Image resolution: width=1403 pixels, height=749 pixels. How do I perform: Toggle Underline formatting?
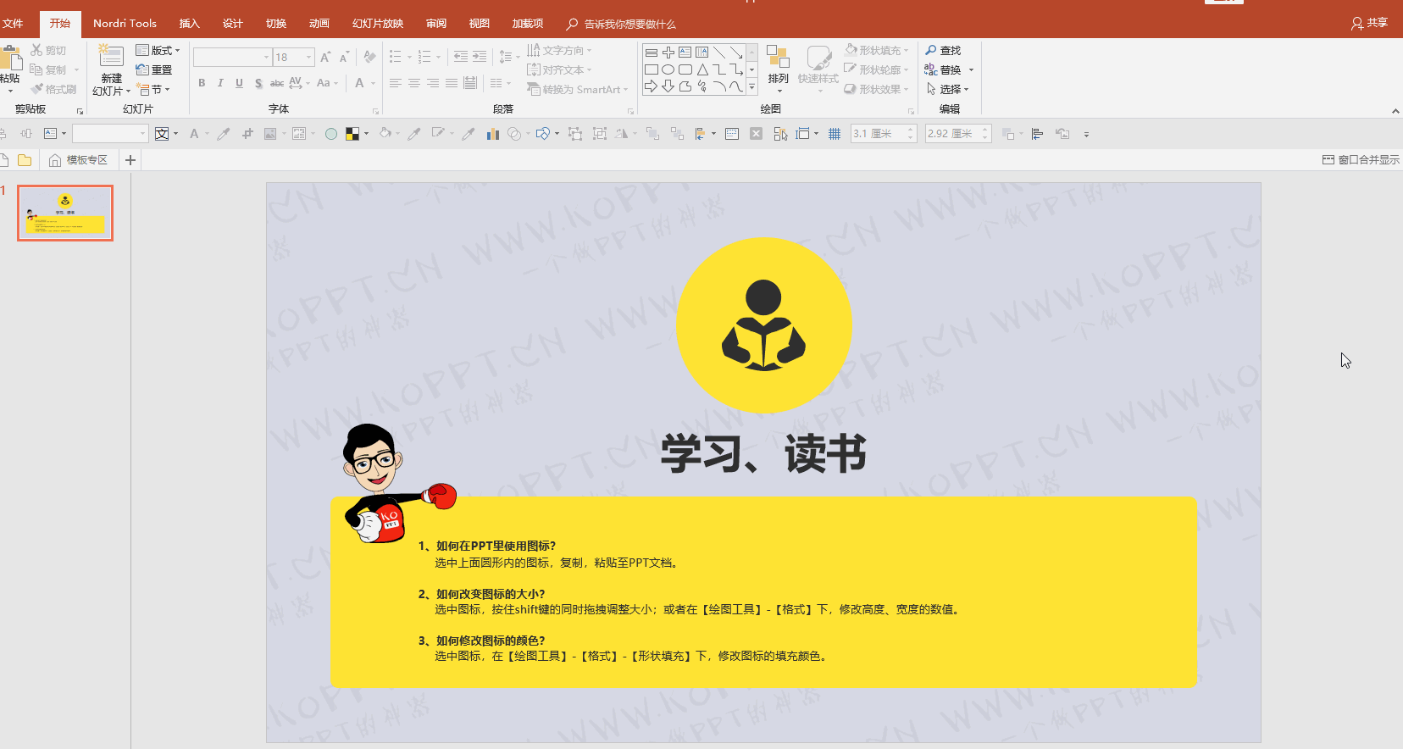[x=239, y=83]
